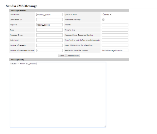Focus the Time to live field

coord(115,30)
